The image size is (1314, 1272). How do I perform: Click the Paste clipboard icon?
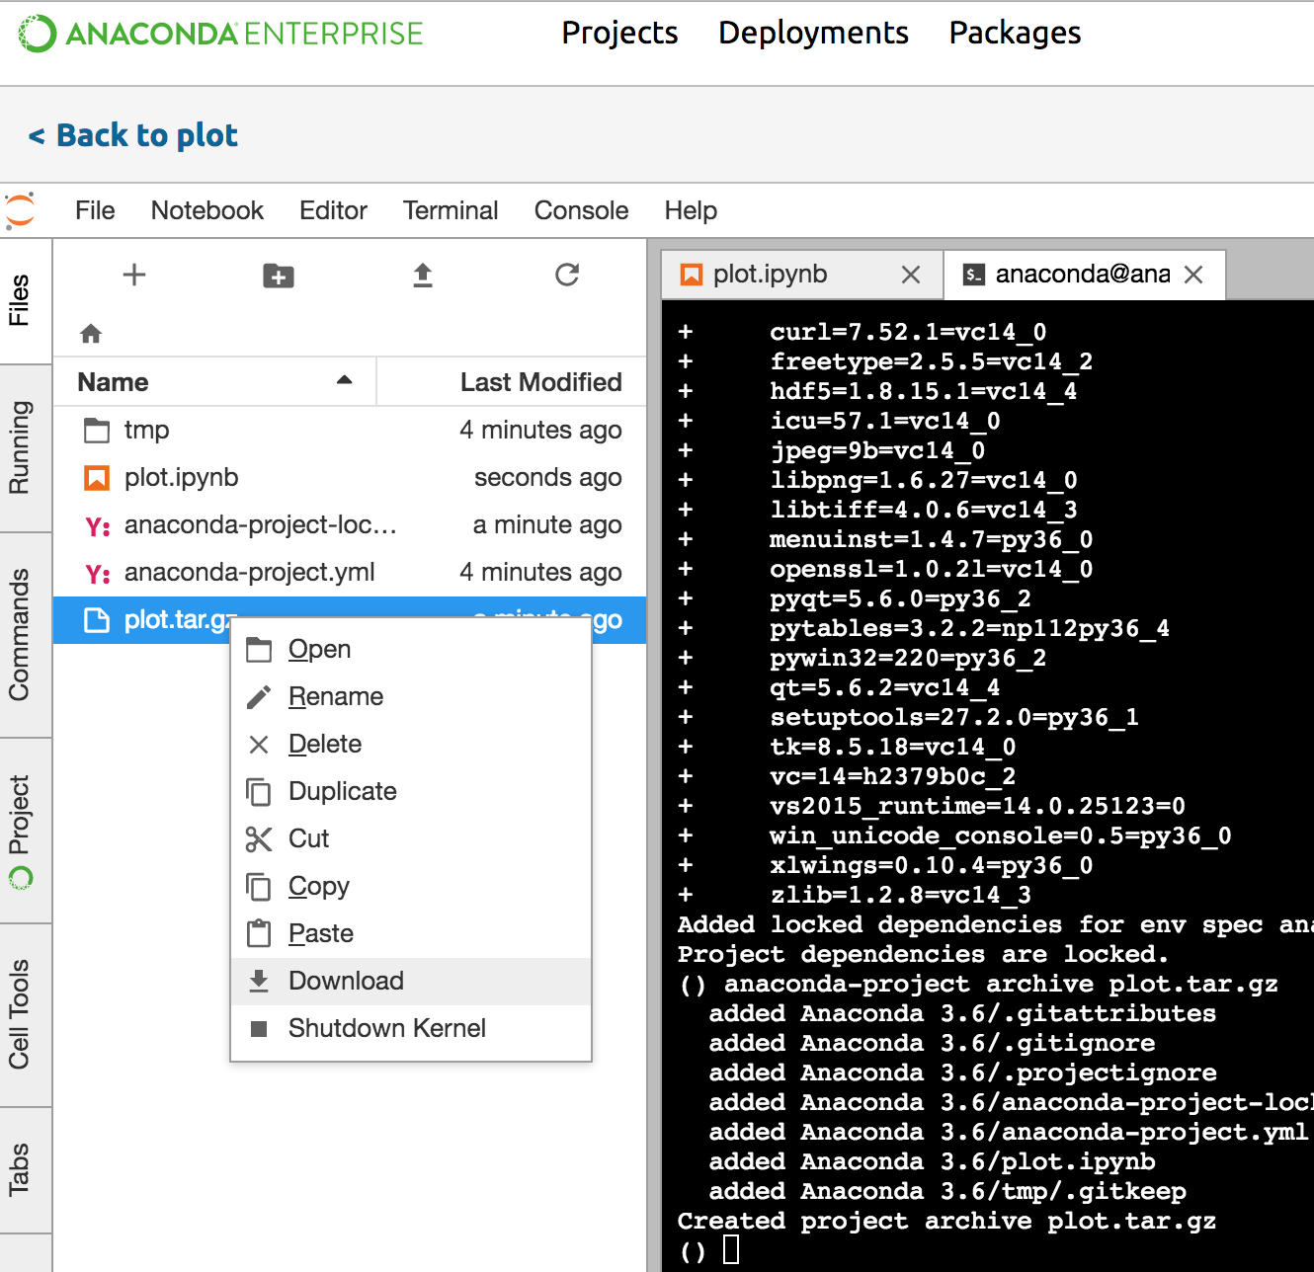click(x=259, y=933)
